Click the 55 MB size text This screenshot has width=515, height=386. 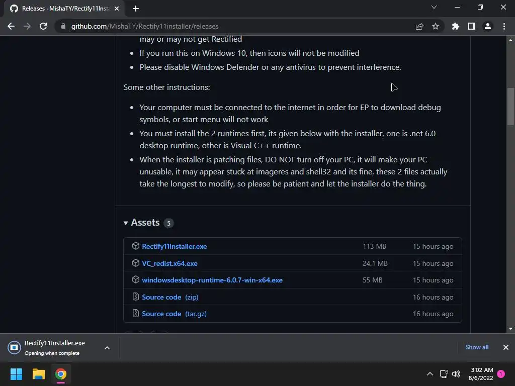[x=373, y=280]
